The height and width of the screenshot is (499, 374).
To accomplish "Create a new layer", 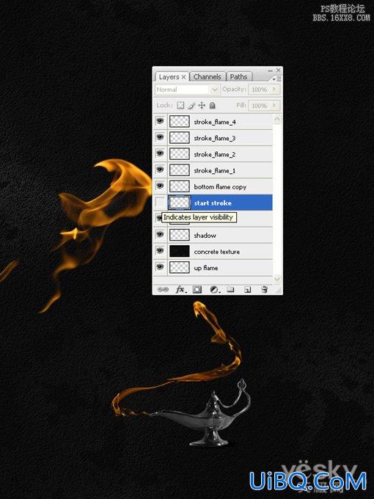I will tap(247, 289).
